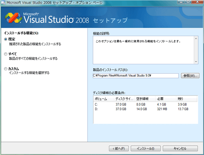Viewport: 204px width, 155px height.
Task: Click the ボリューム column header
Action: tap(104, 99)
